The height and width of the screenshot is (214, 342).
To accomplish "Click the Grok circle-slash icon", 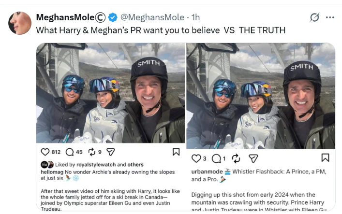I will tap(314, 17).
